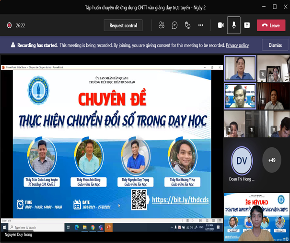Select the green-shirt participant video tile
This screenshot has height=243, width=290.
pos(240,96)
